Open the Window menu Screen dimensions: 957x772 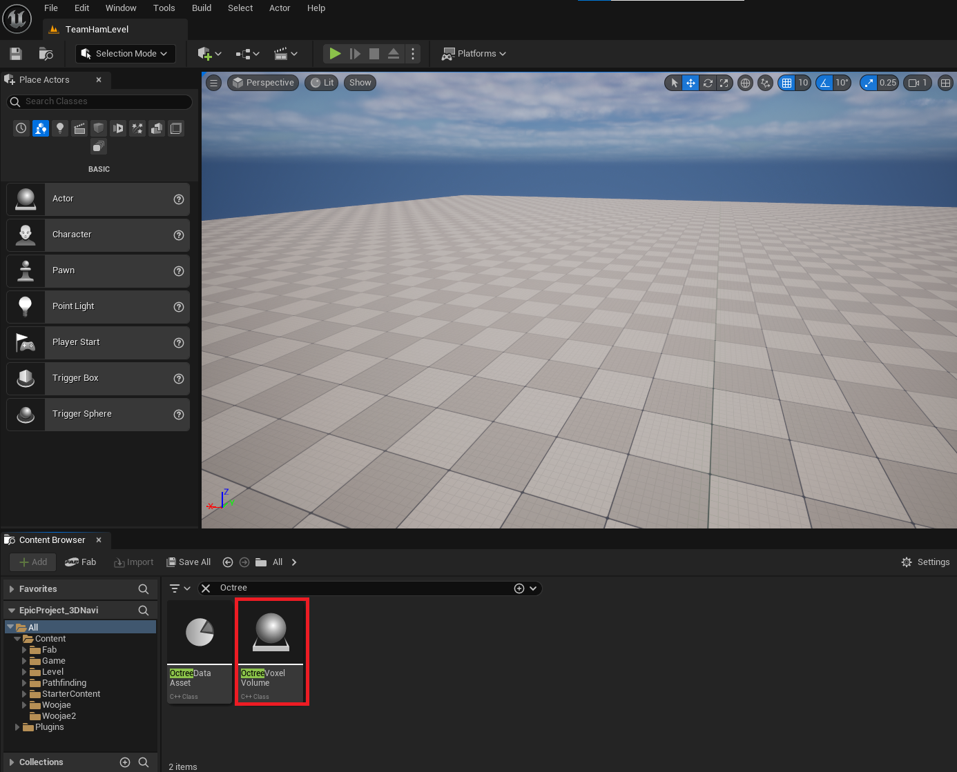coord(121,8)
